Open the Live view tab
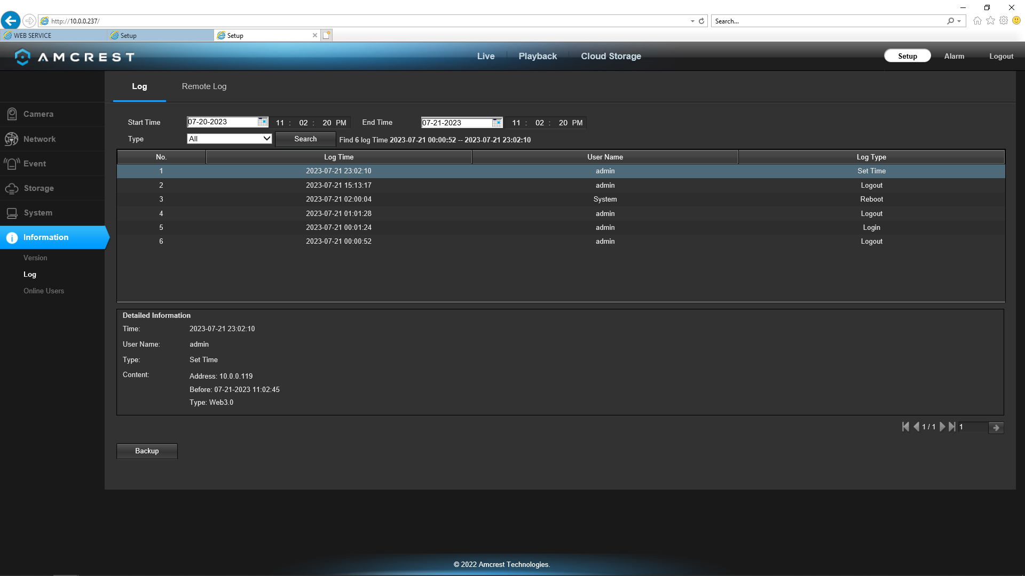The width and height of the screenshot is (1025, 576). (x=486, y=56)
